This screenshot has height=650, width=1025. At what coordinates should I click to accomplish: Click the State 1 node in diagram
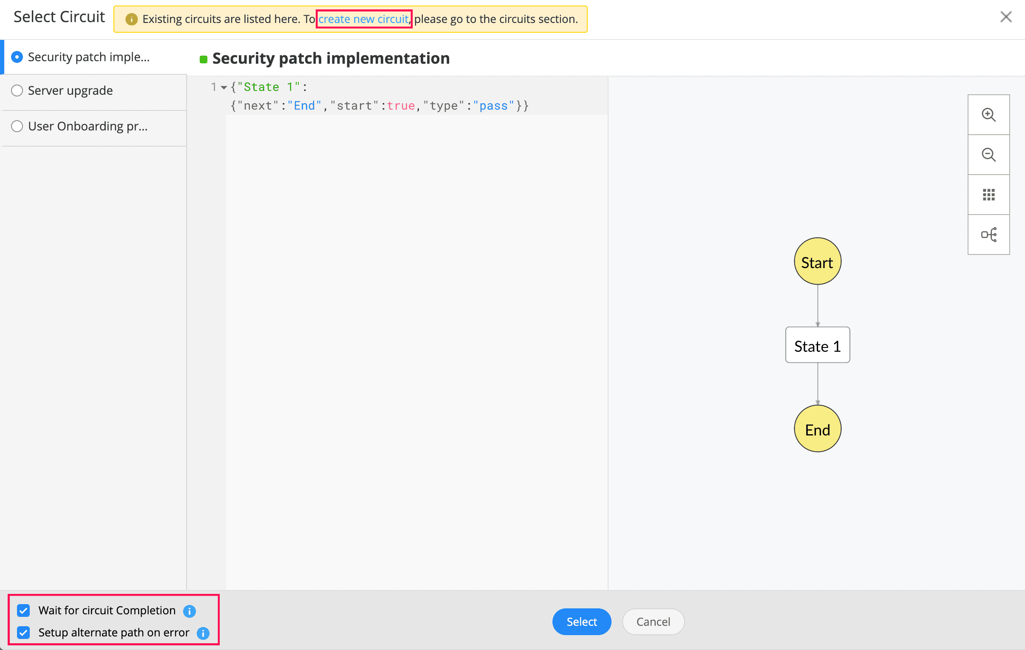[817, 345]
